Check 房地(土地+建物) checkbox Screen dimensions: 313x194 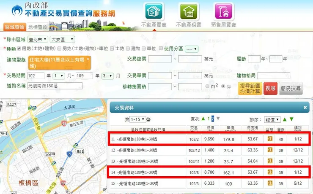pos(19,48)
